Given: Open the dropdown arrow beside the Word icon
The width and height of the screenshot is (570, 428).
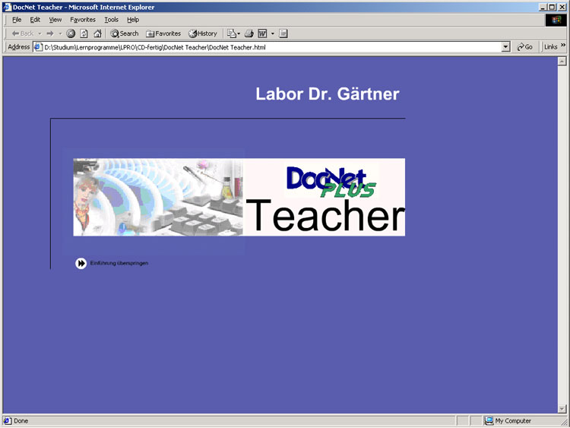Looking at the screenshot, I should pyautogui.click(x=272, y=33).
